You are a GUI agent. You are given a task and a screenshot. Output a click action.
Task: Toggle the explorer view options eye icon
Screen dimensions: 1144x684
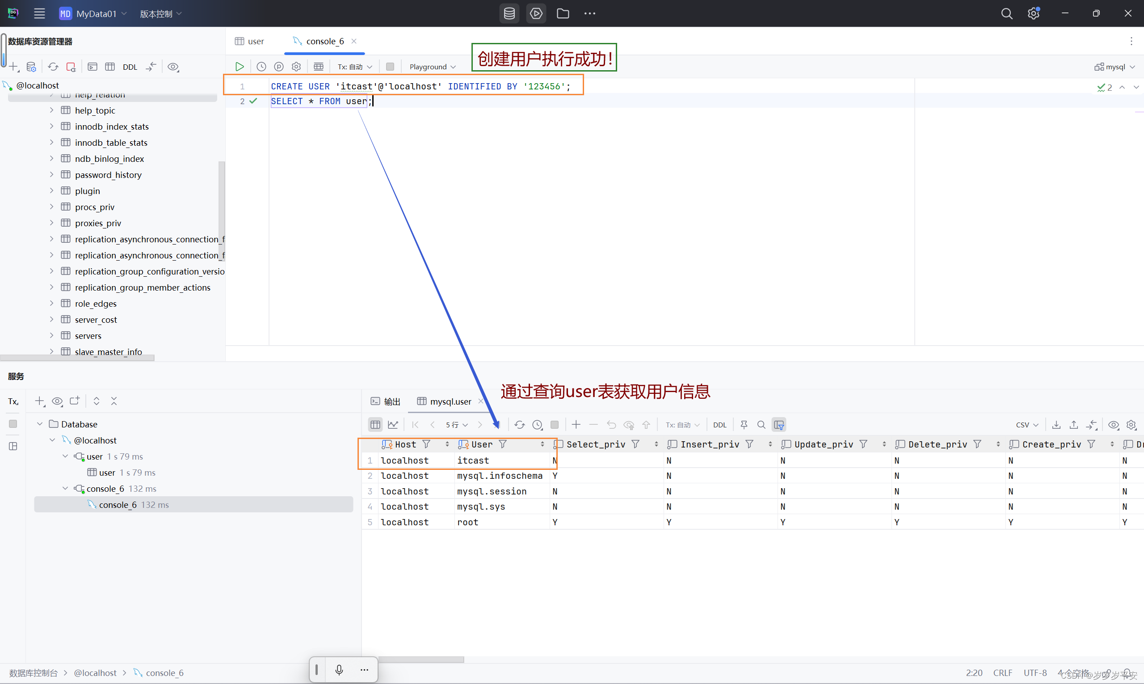click(173, 67)
